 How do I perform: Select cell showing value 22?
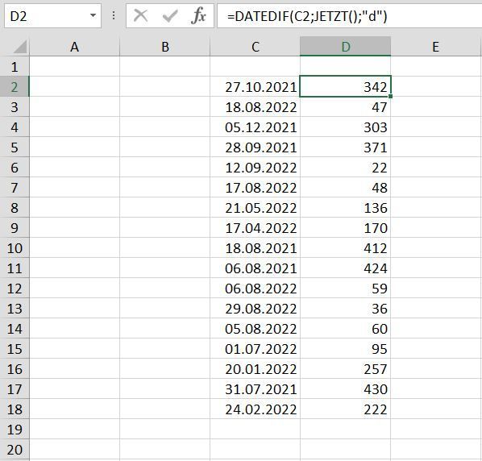[346, 168]
